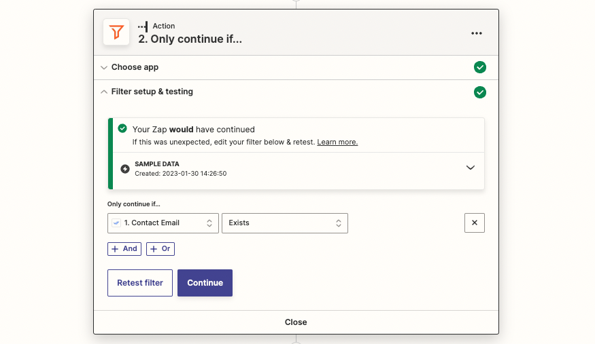Expand the Sample Data details chevron
The width and height of the screenshot is (595, 344).
(470, 168)
